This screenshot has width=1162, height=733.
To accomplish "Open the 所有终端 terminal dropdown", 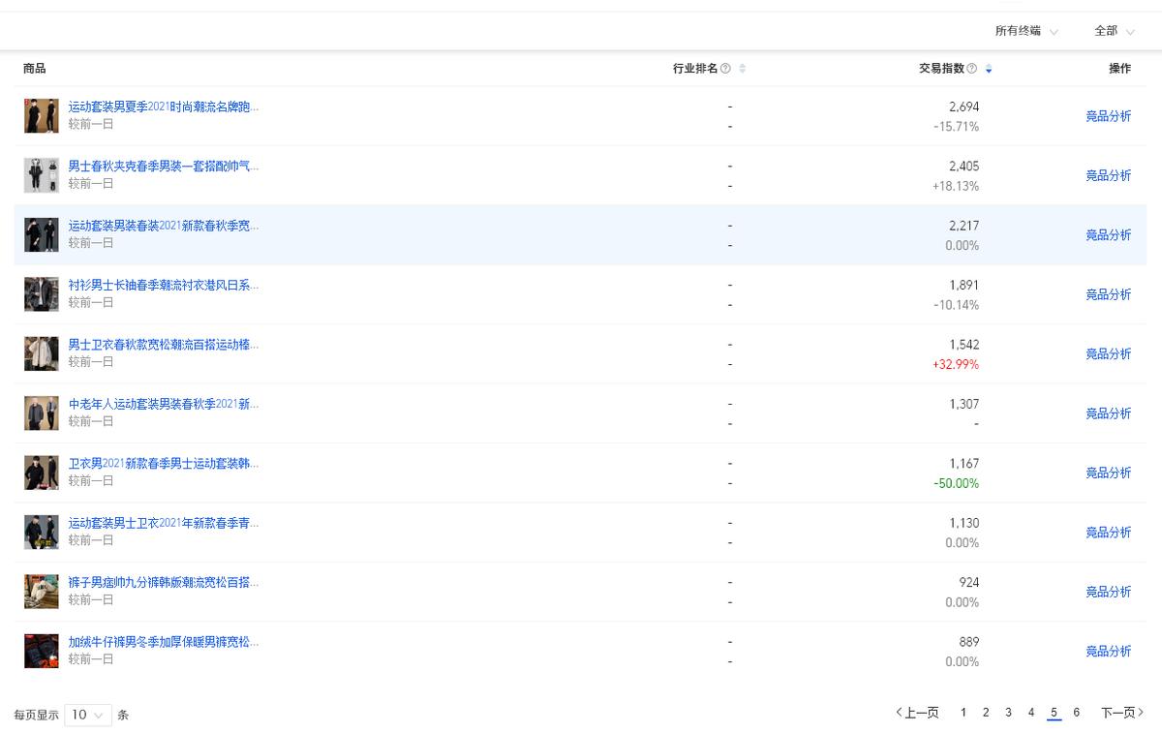I will tap(1026, 31).
